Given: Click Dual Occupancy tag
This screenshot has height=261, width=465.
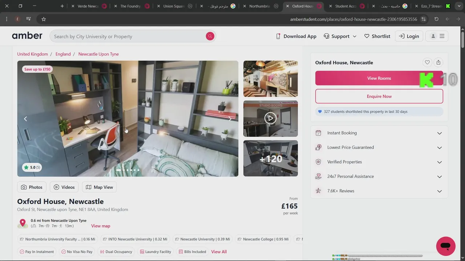Looking at the screenshot, I should [x=116, y=252].
